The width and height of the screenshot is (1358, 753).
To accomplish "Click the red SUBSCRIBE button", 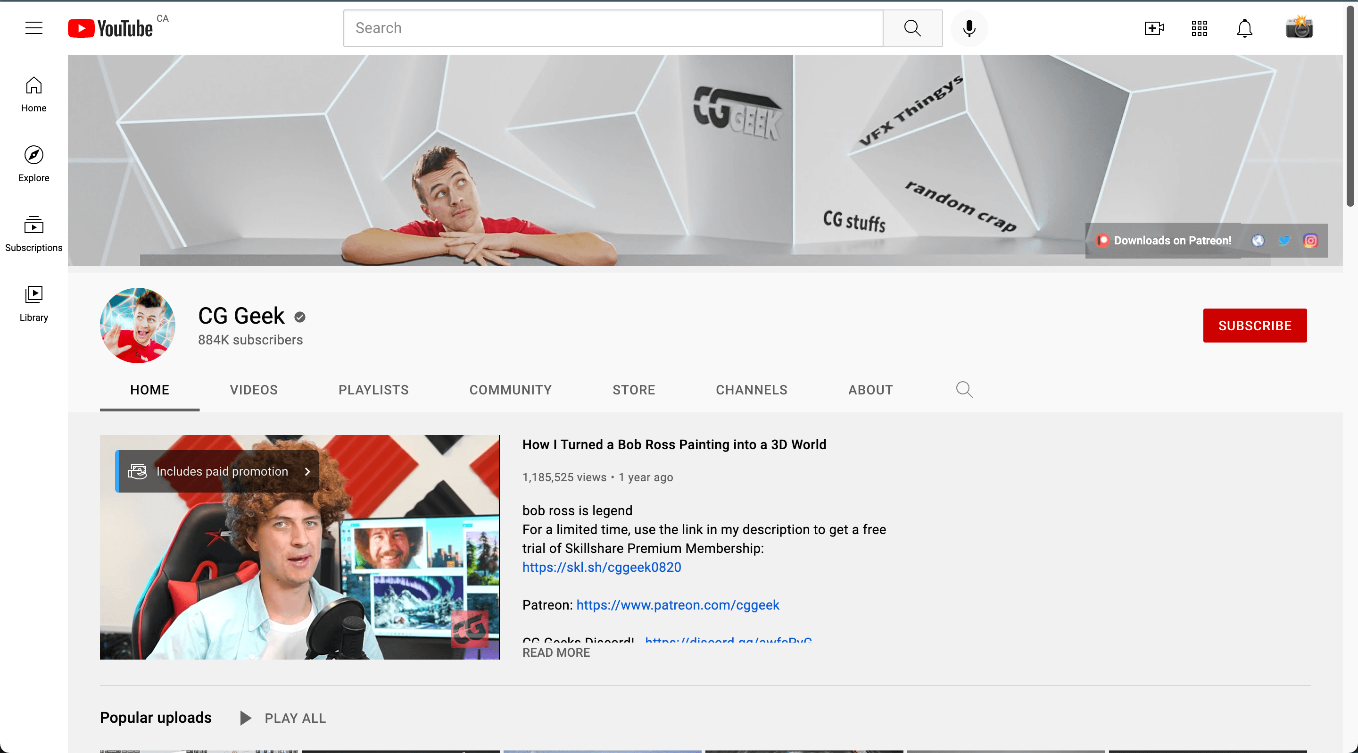I will point(1255,326).
